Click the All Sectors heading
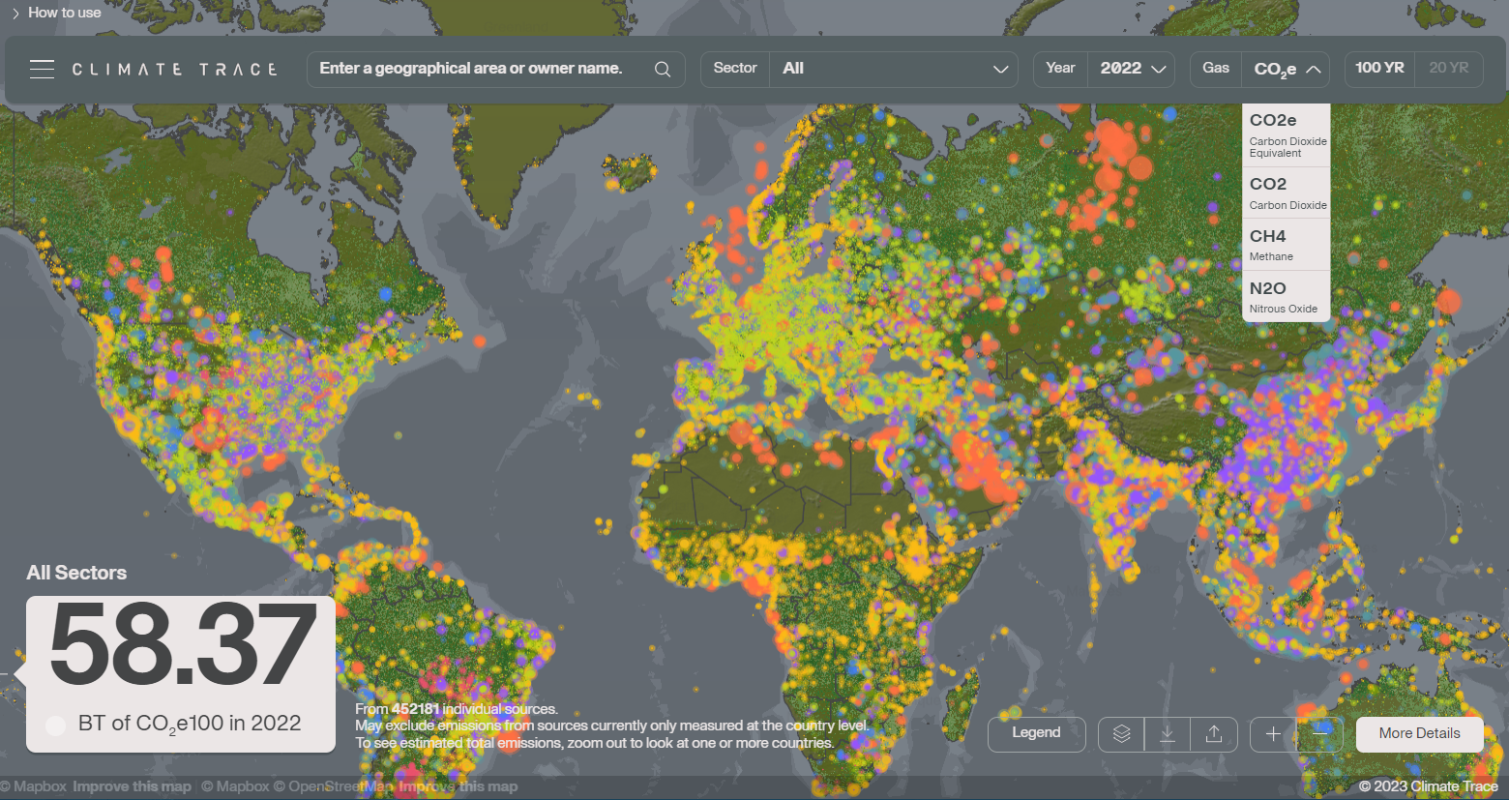Viewport: 1509px width, 800px height. click(76, 573)
